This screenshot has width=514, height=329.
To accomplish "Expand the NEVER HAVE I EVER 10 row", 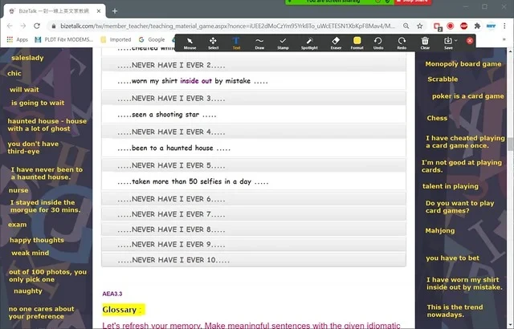I will click(254, 260).
